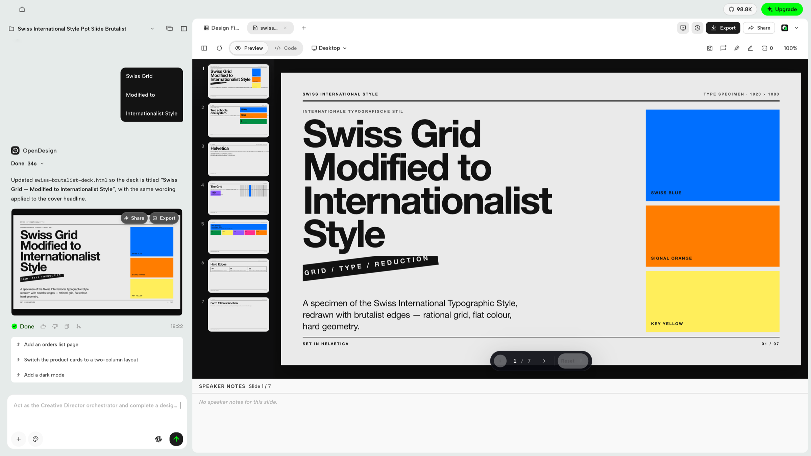Close the swiss... file tab
The height and width of the screenshot is (456, 811).
[x=285, y=28]
